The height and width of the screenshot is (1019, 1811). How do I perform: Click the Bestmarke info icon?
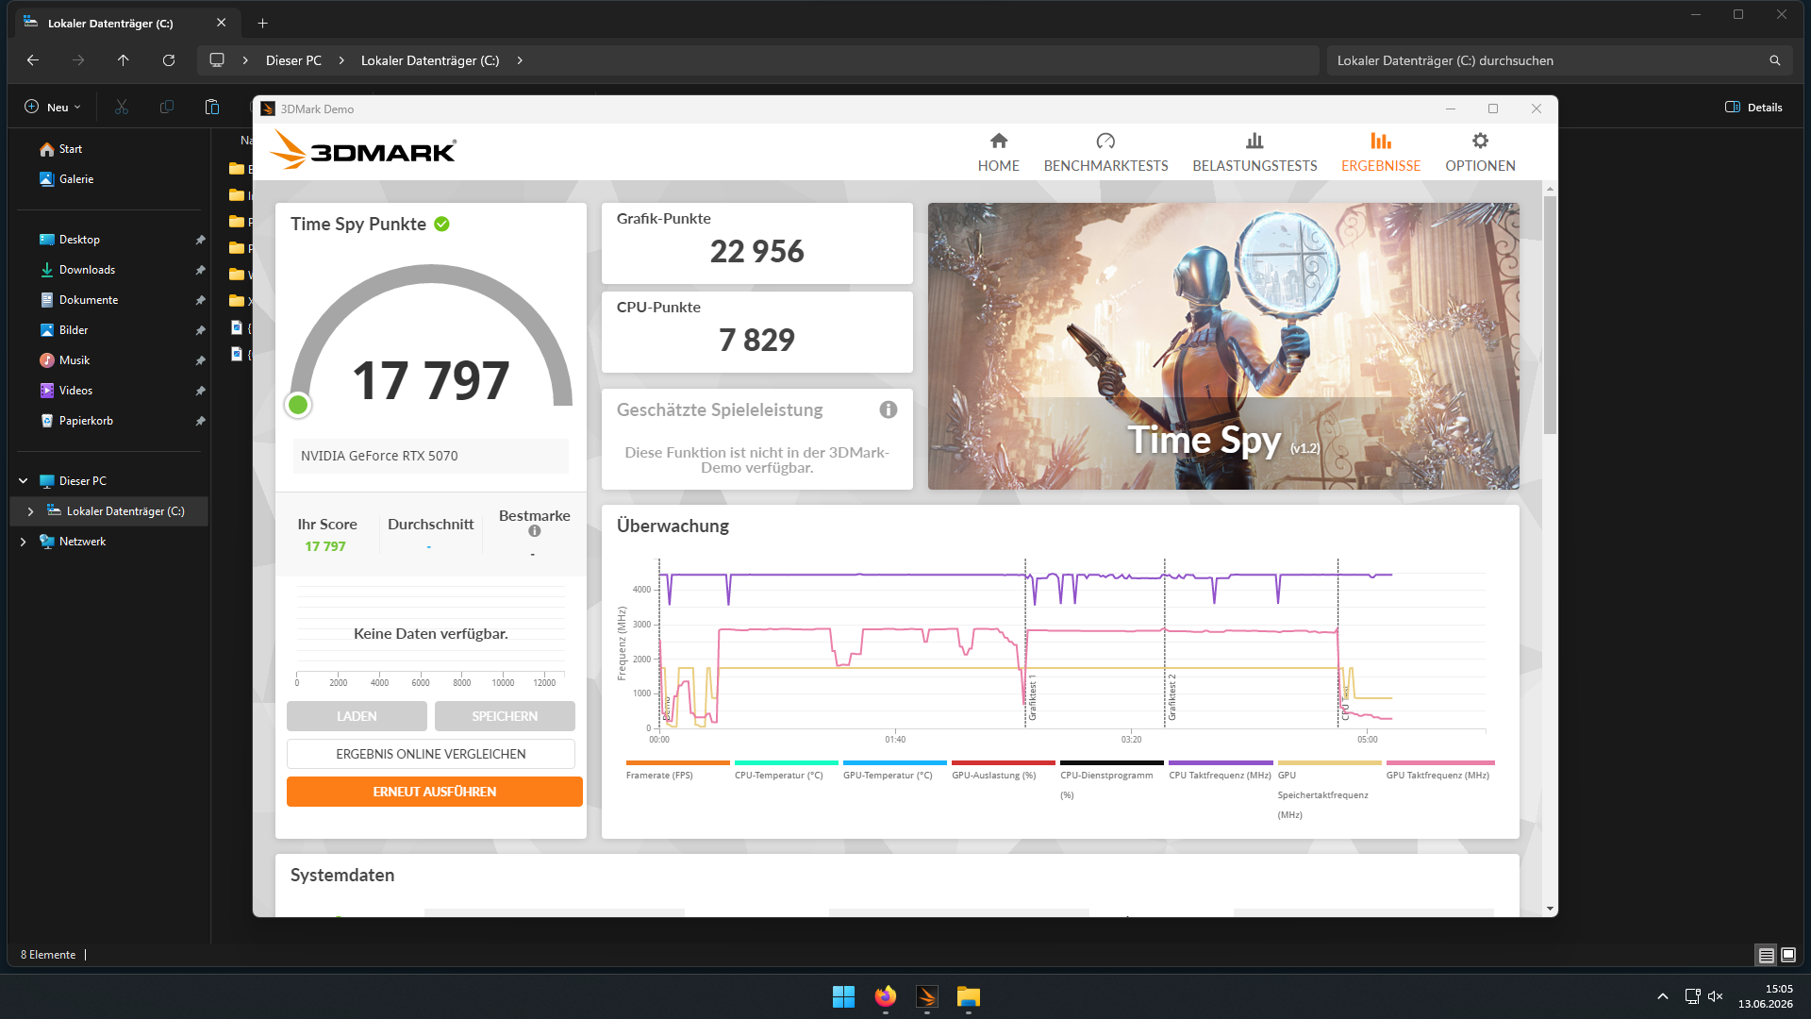click(x=535, y=531)
